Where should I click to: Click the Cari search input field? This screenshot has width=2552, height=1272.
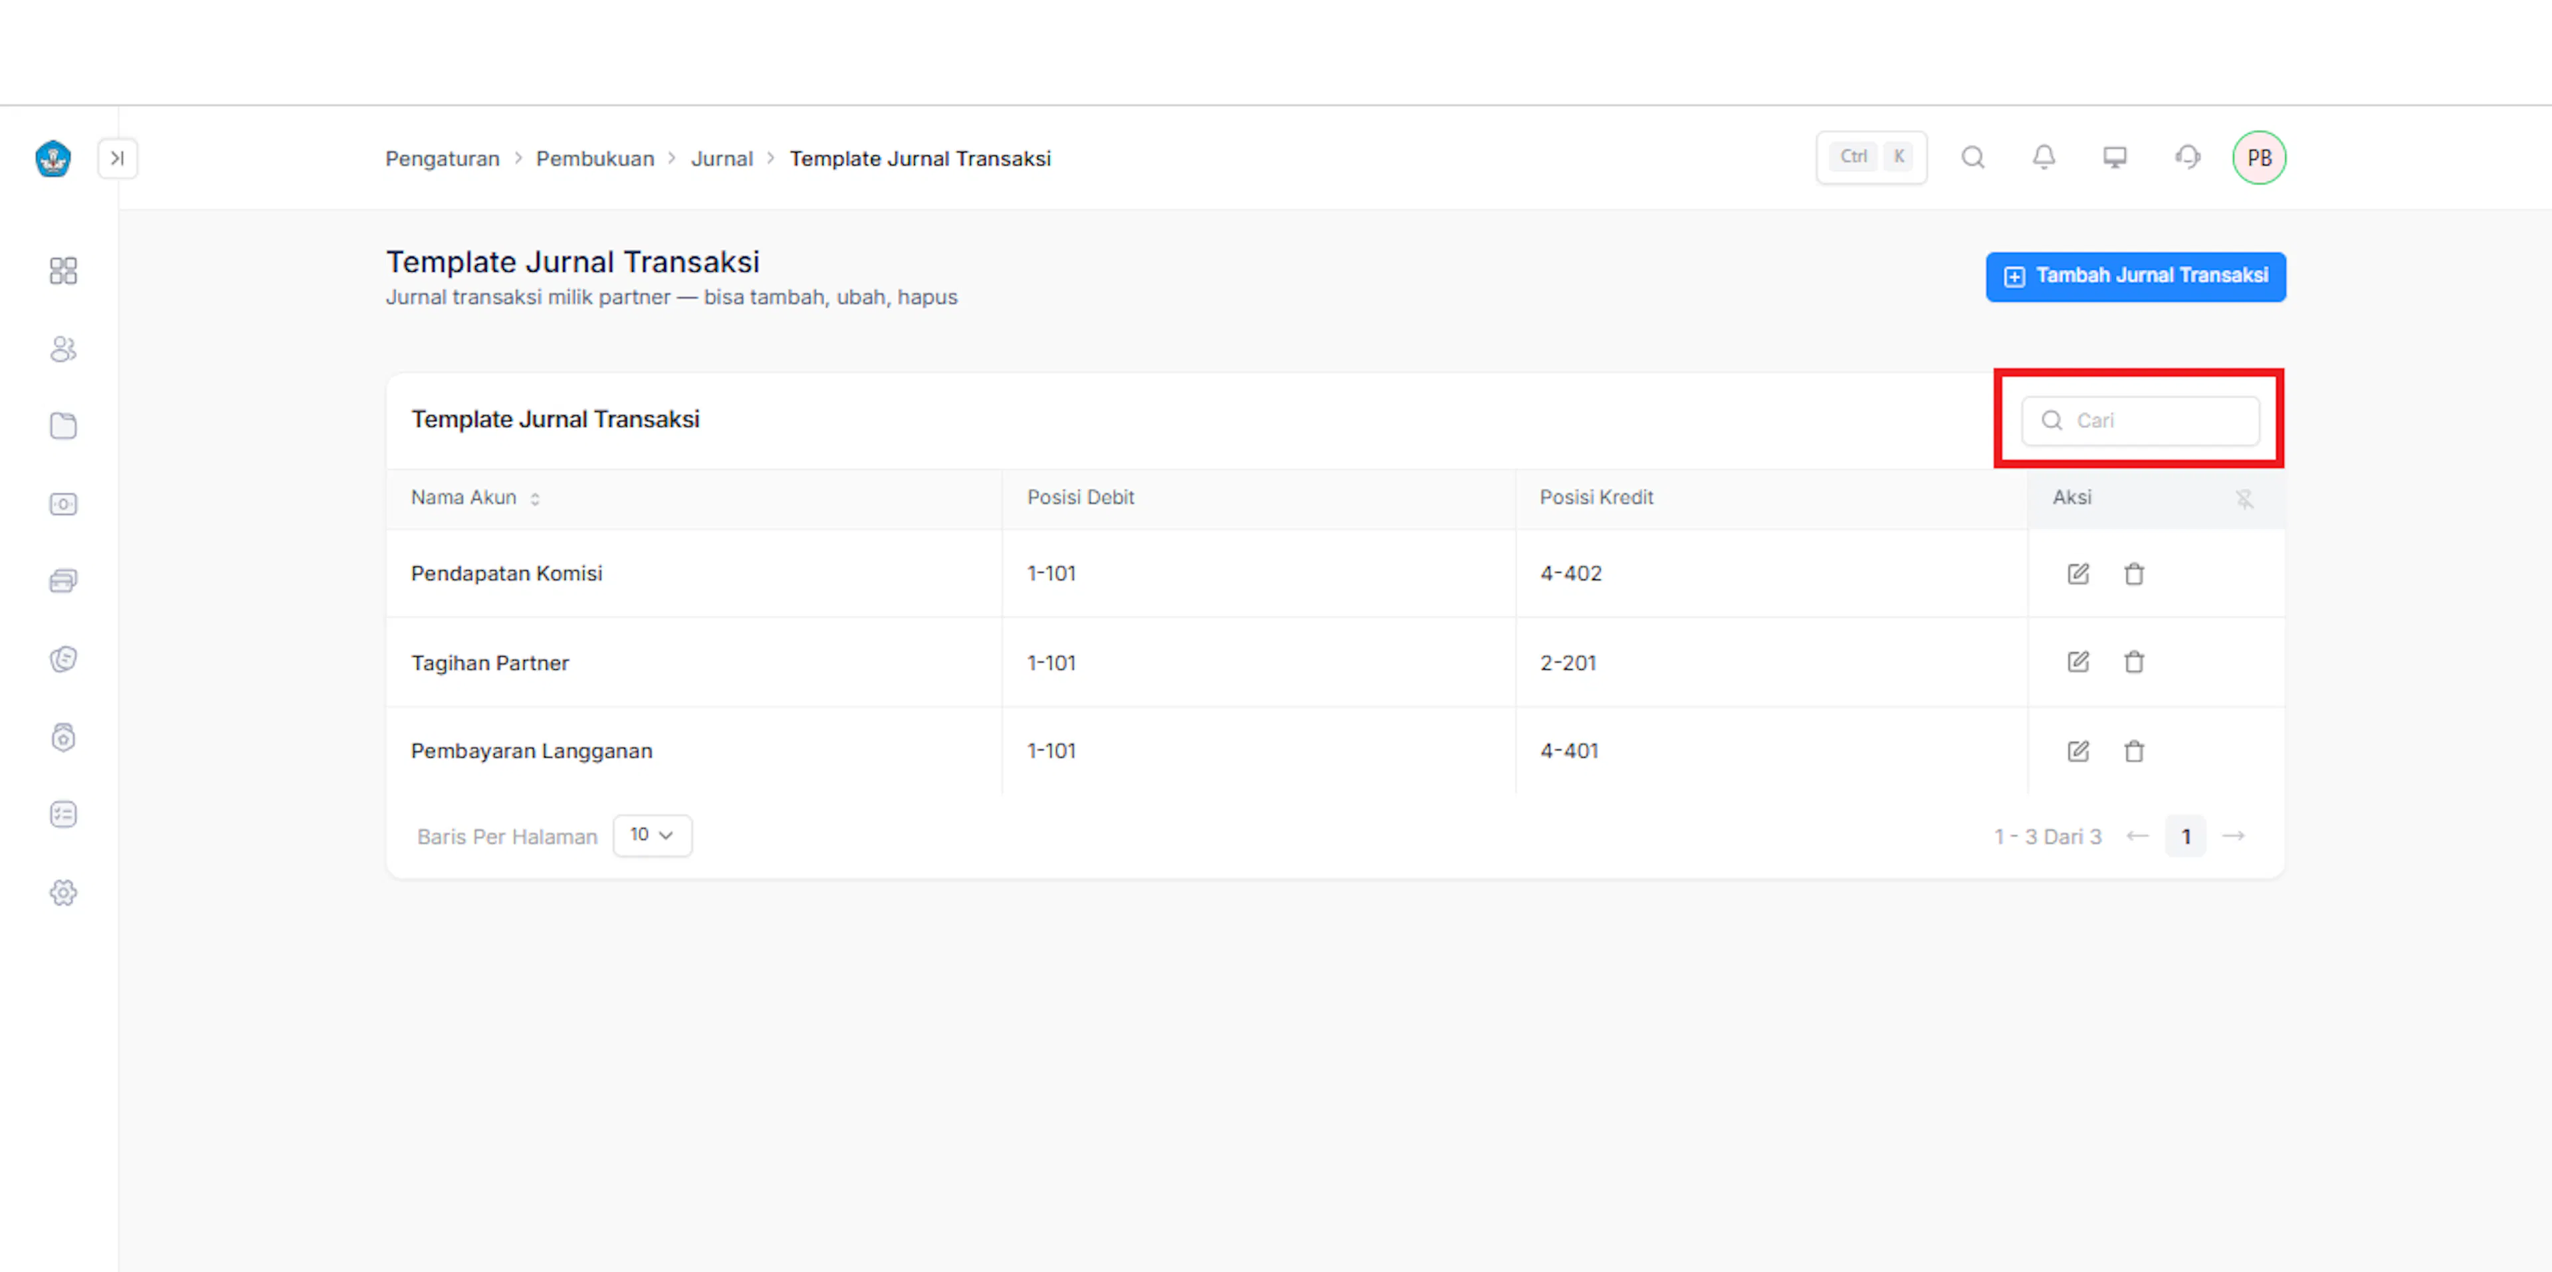(x=2140, y=421)
